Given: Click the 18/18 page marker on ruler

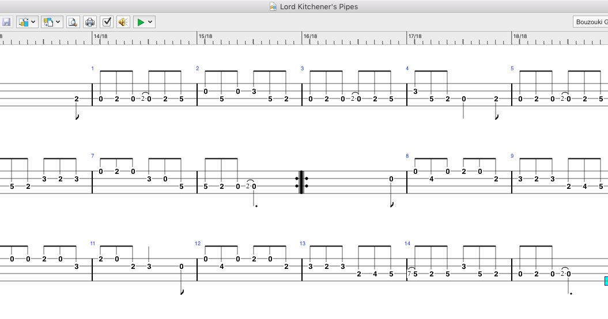Looking at the screenshot, I should (x=520, y=36).
